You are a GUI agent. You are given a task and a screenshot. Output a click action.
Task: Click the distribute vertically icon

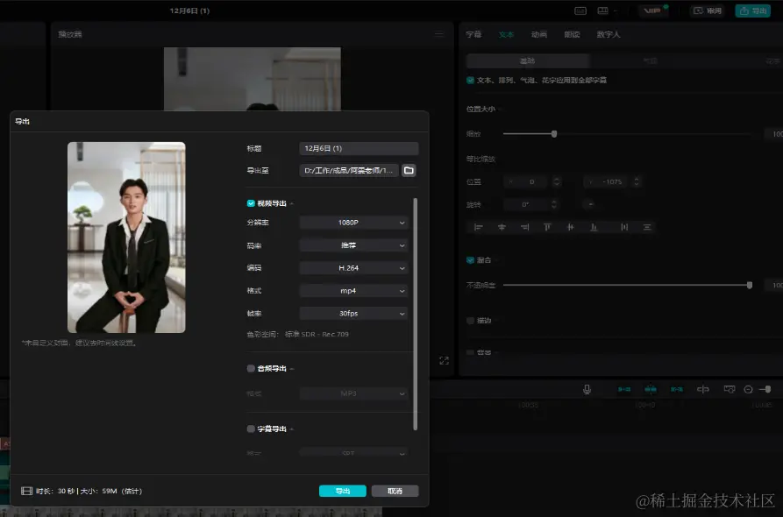[x=647, y=227]
